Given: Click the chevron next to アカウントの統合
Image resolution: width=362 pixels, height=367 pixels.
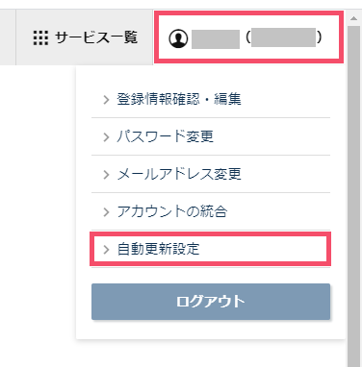Looking at the screenshot, I should click(x=106, y=212).
